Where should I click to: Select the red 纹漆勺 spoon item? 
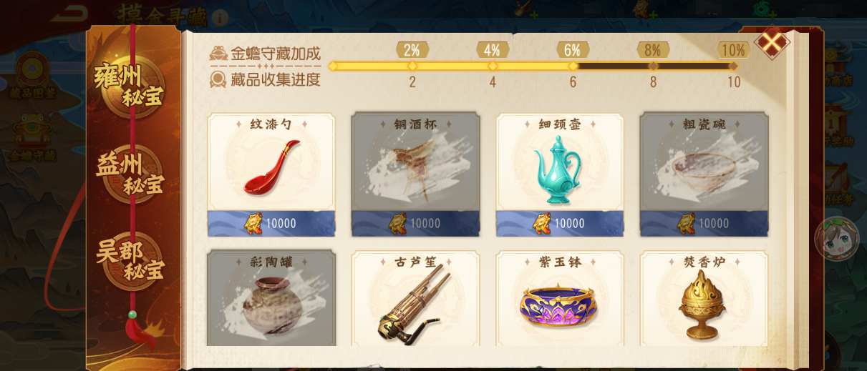(x=271, y=174)
